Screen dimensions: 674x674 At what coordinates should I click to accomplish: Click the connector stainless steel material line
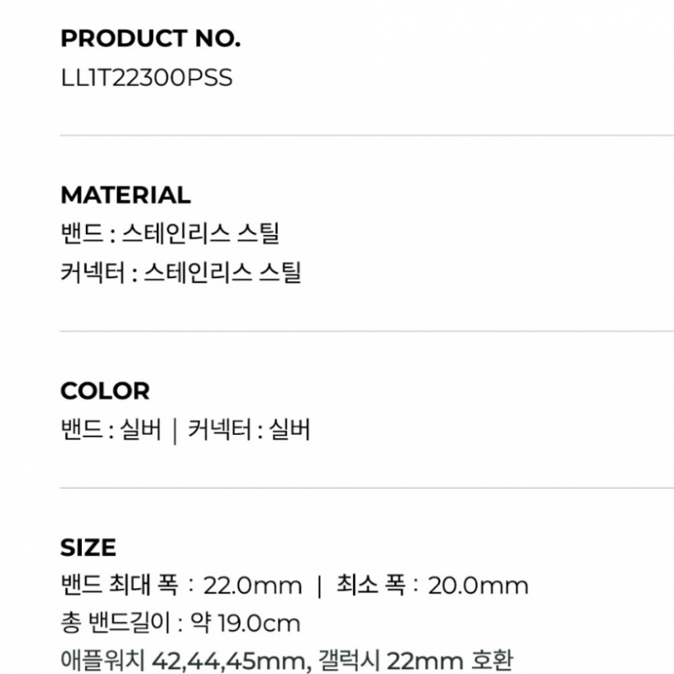[180, 272]
